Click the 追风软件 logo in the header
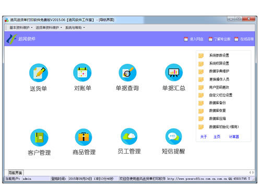 [21, 39]
